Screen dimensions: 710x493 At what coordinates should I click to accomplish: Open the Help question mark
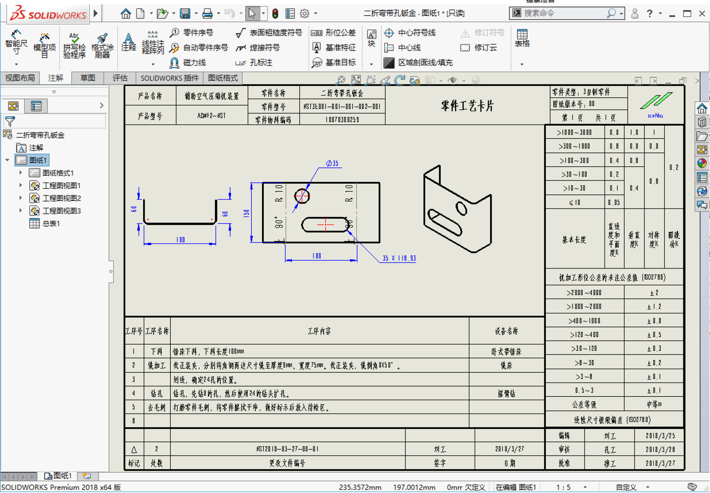point(649,13)
